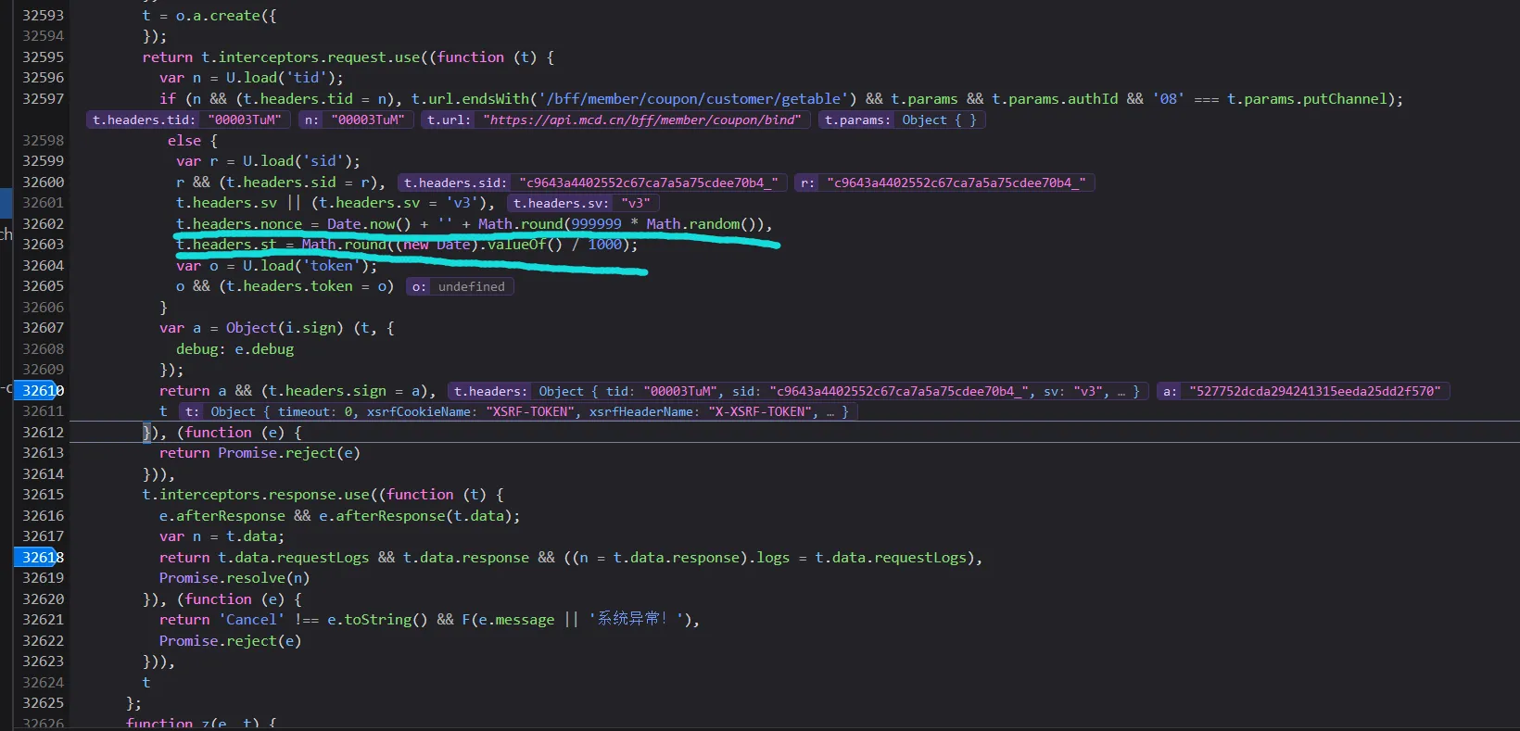The image size is (1520, 731).
Task: Click U.load('tid') on line 32596
Action: click(281, 78)
